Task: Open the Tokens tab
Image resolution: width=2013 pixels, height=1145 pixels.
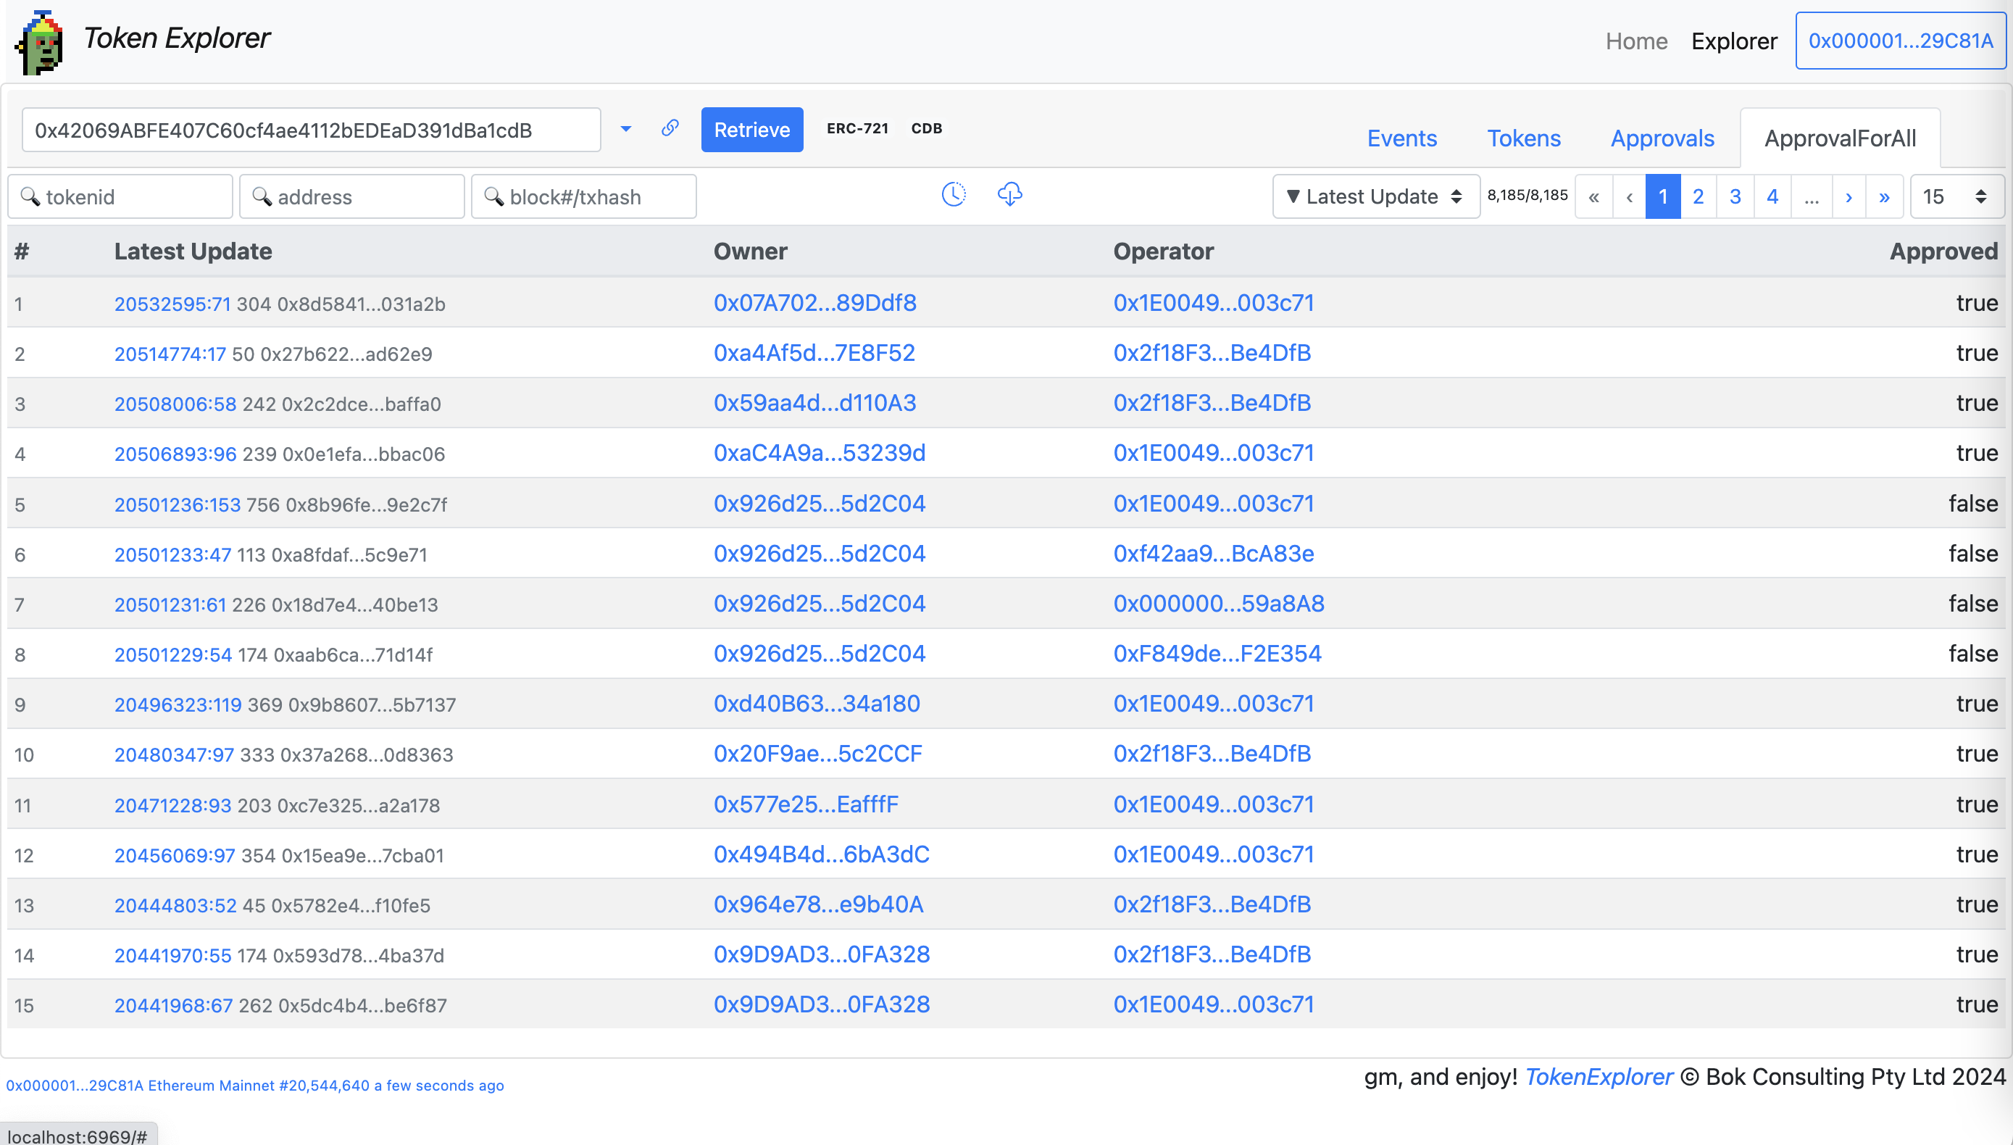Action: click(x=1523, y=138)
